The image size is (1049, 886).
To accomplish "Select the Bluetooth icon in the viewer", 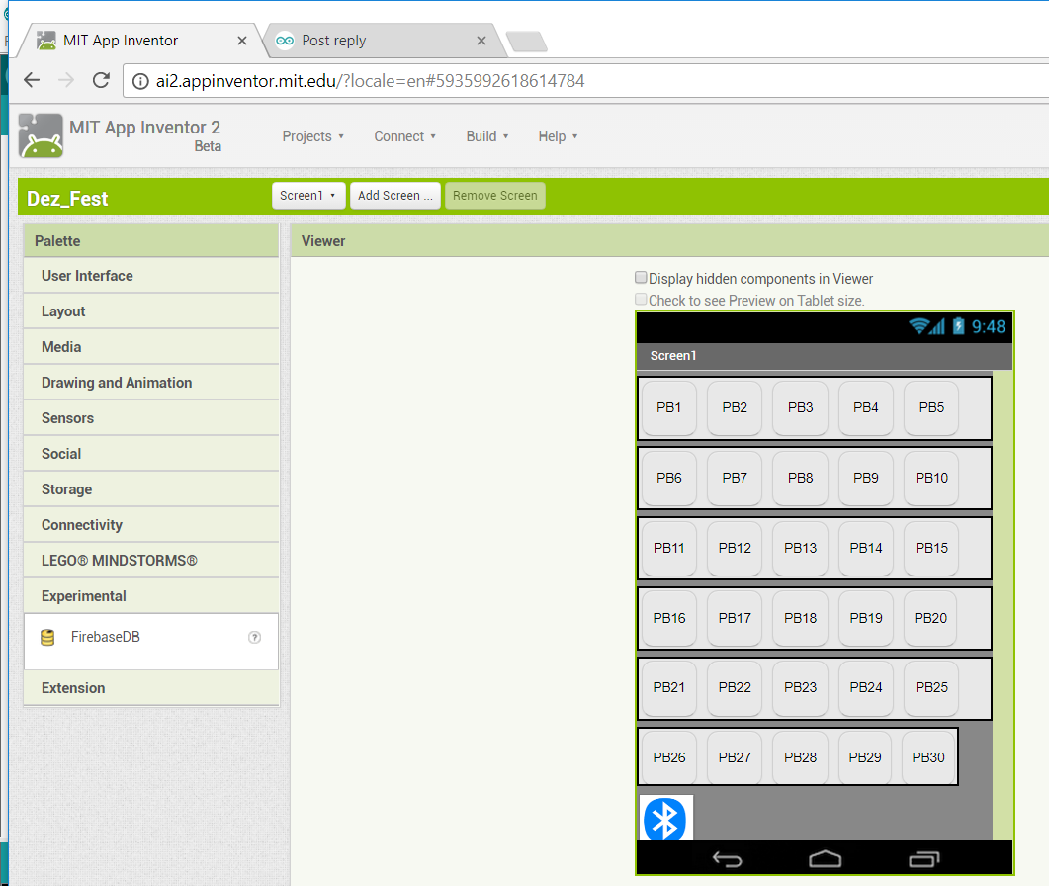I will tap(665, 818).
